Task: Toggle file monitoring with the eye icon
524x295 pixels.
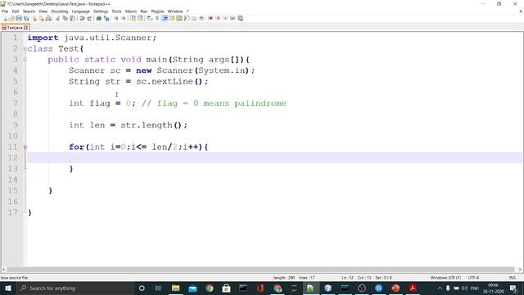Action: (x=201, y=18)
